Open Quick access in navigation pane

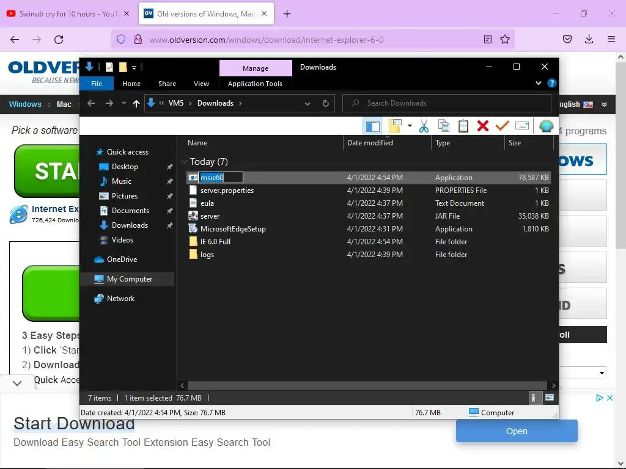[128, 152]
